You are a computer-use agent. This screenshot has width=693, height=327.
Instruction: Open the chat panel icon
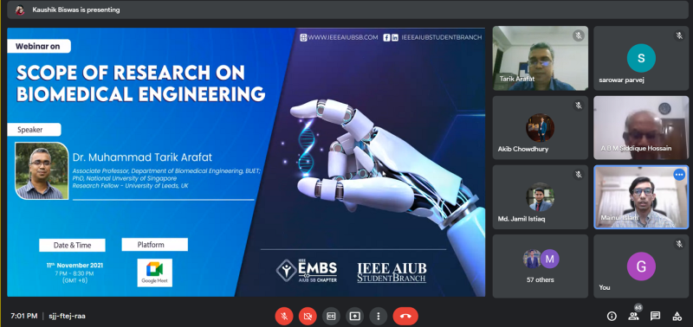pyautogui.click(x=655, y=316)
